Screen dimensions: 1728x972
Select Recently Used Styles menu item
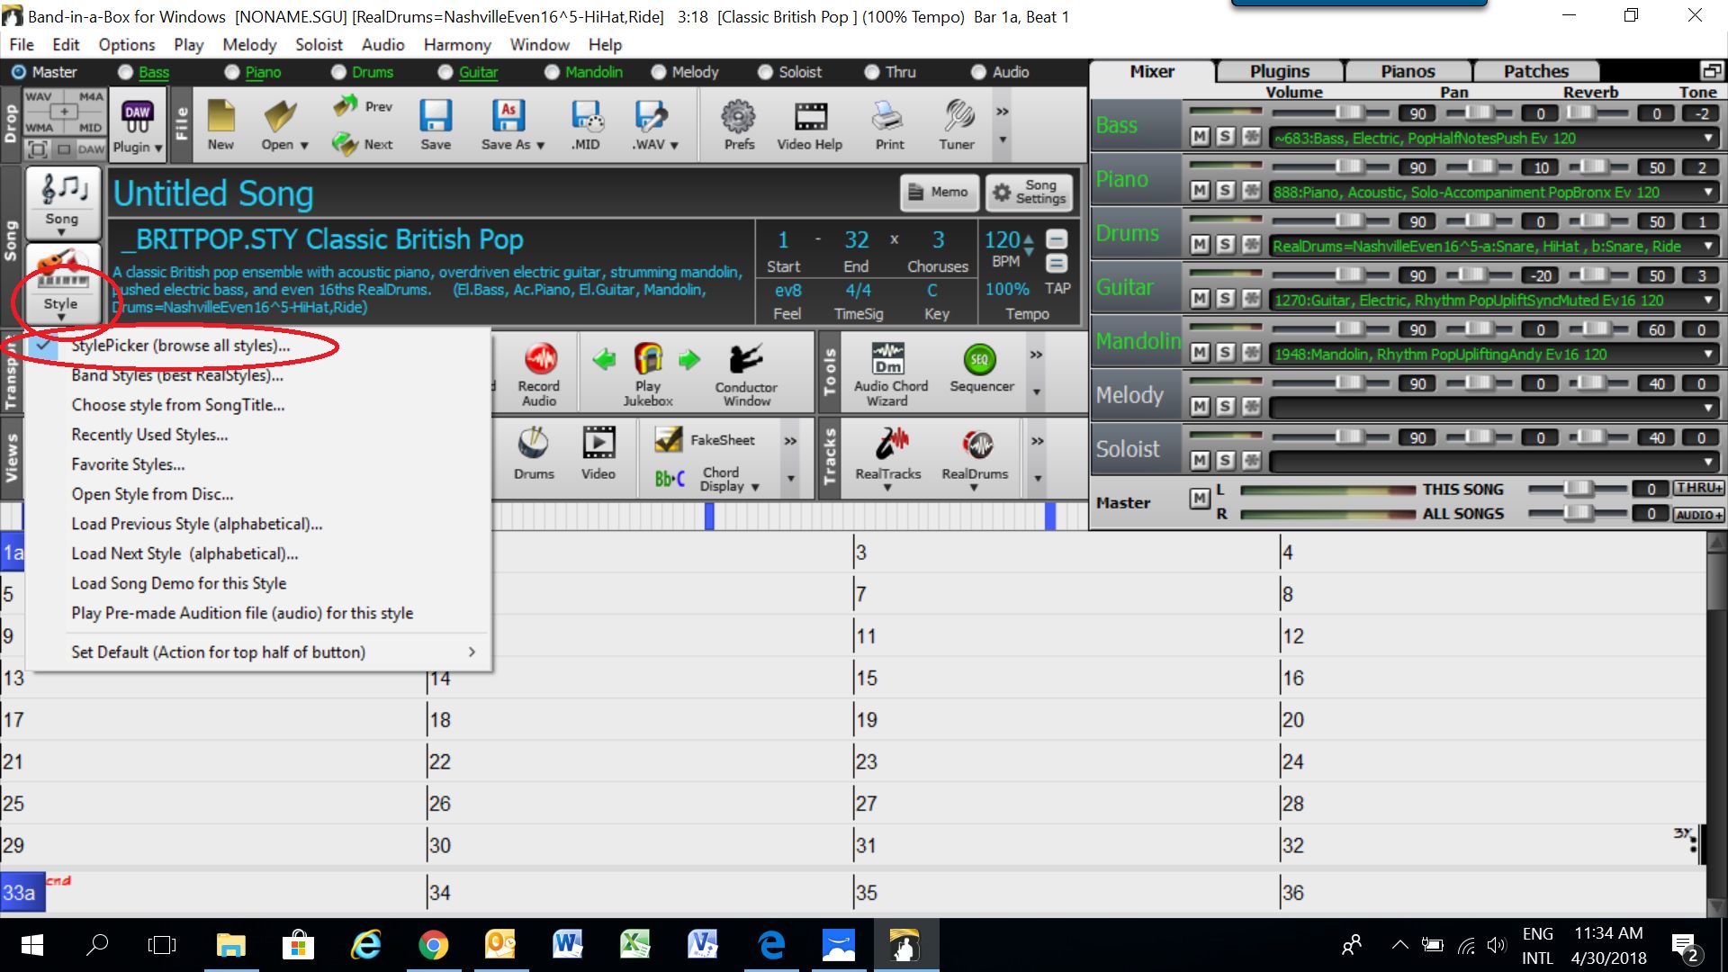[149, 435]
